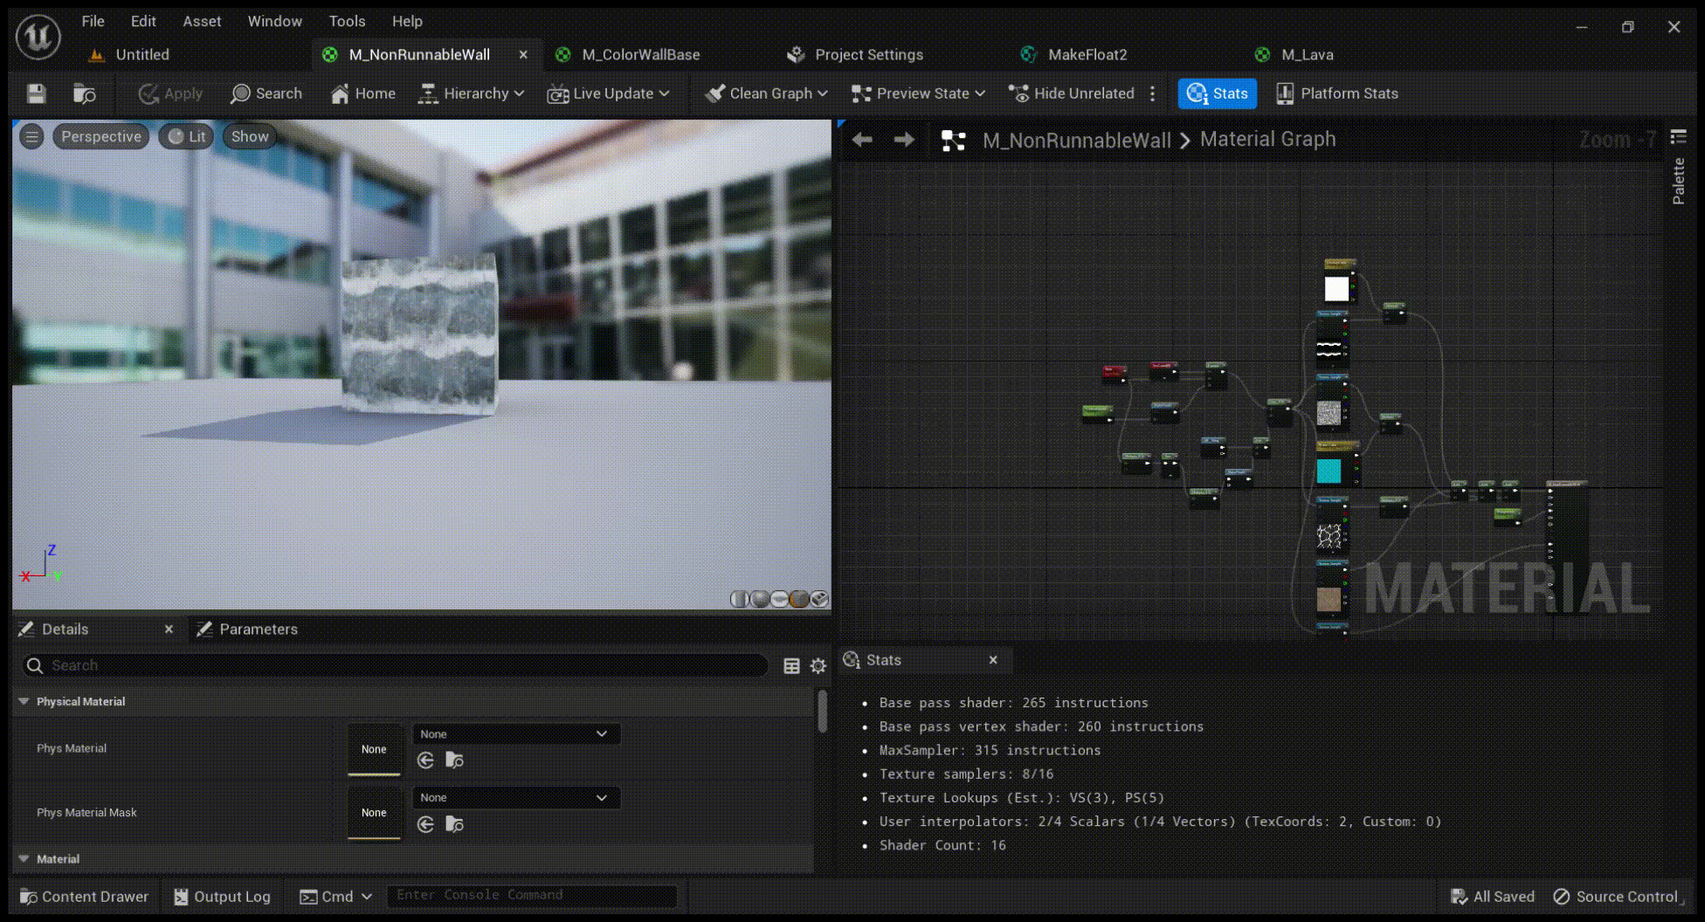Close the Details panel
The image size is (1705, 922).
point(169,630)
